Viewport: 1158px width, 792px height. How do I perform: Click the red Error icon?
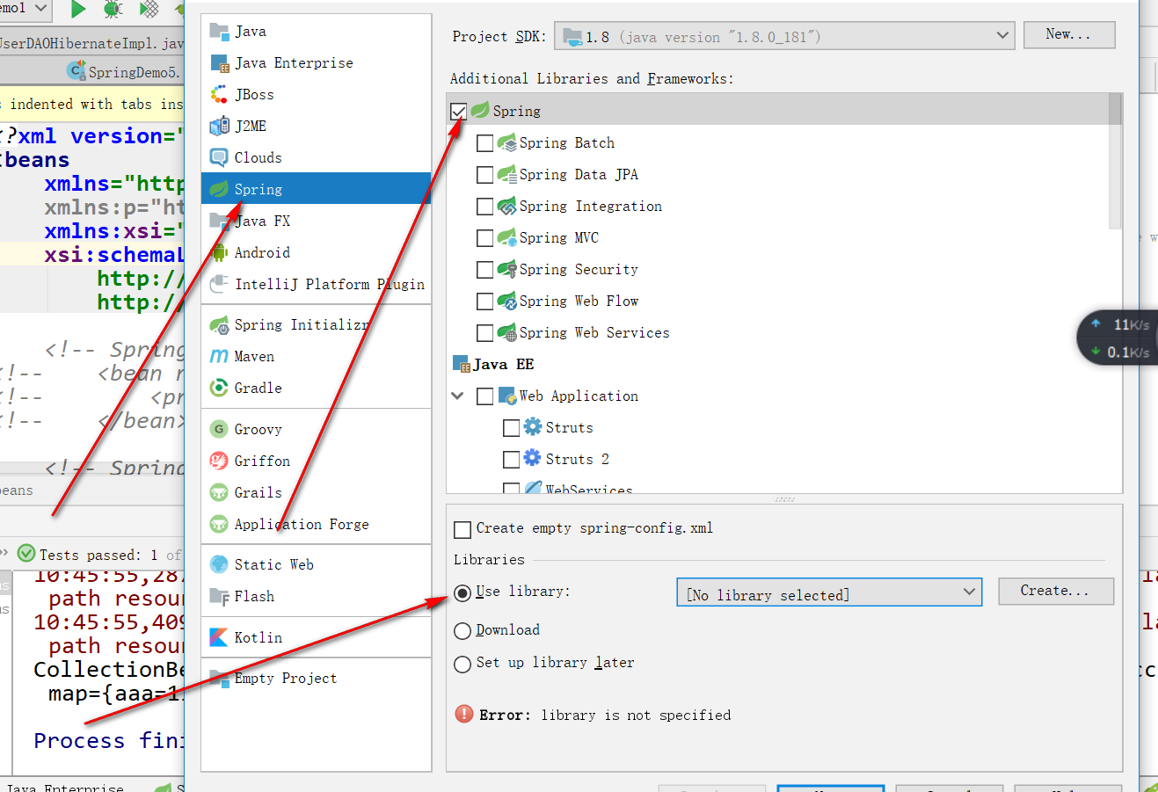(x=464, y=714)
